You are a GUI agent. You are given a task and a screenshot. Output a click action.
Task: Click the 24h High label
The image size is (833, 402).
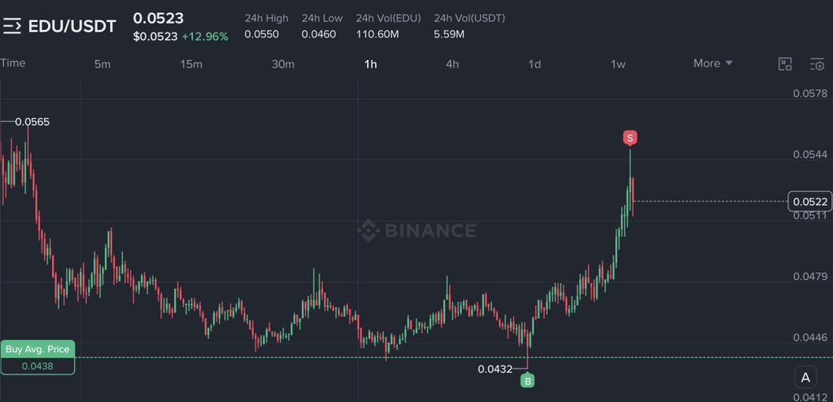pos(266,18)
